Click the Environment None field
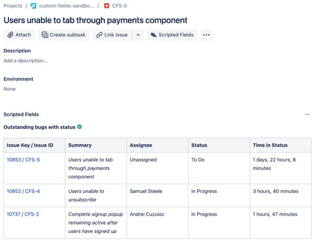This screenshot has height=245, width=319. (x=10, y=89)
